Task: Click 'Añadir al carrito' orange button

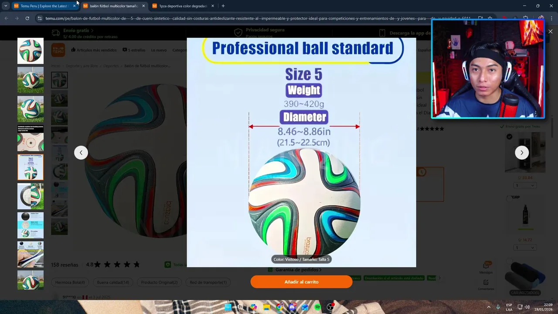Action: [301, 282]
